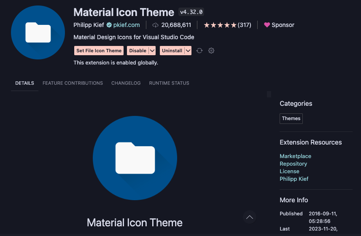Open the Changelog tab

(126, 83)
